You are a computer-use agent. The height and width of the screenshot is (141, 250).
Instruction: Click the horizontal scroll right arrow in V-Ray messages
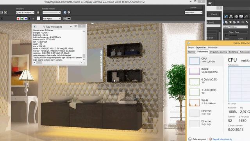coord(81,62)
